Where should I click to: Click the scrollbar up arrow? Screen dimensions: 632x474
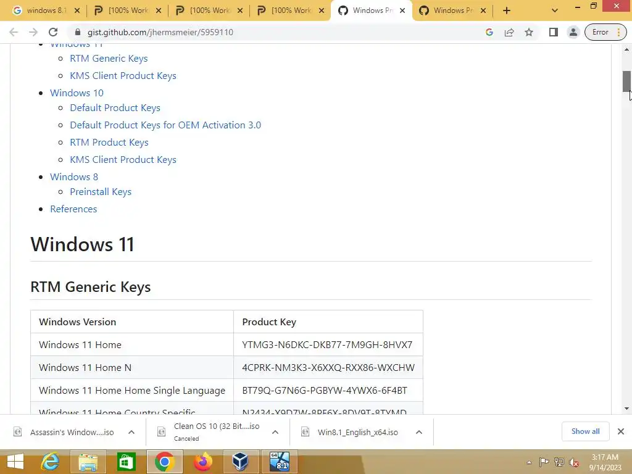(x=626, y=49)
